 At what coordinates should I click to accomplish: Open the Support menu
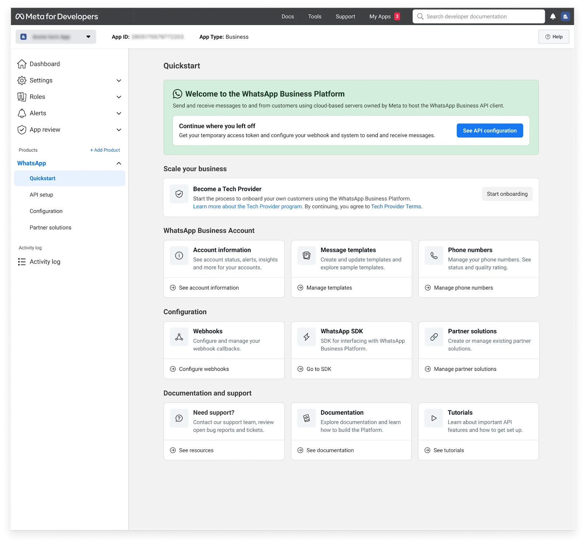[346, 16]
